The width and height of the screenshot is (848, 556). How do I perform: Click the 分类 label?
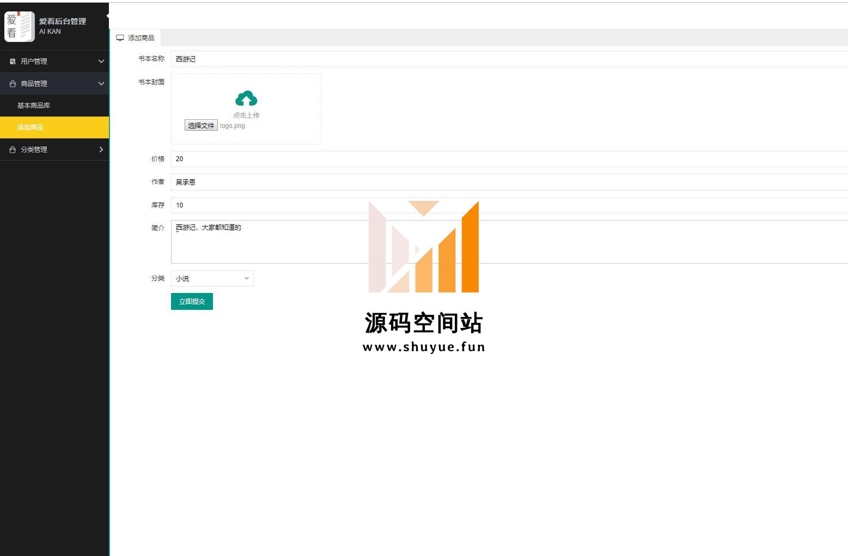158,278
